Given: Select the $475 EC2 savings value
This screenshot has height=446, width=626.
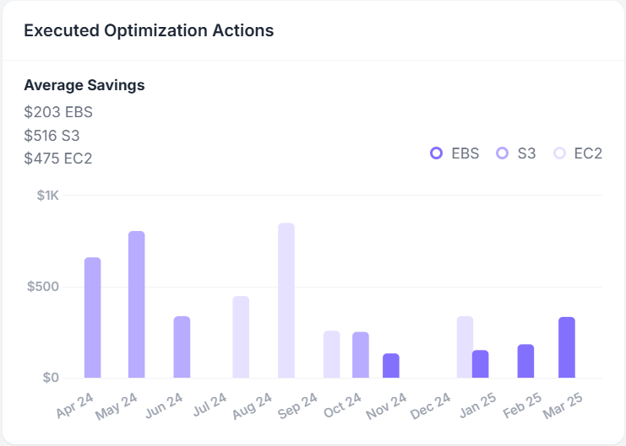Looking at the screenshot, I should click(x=58, y=159).
